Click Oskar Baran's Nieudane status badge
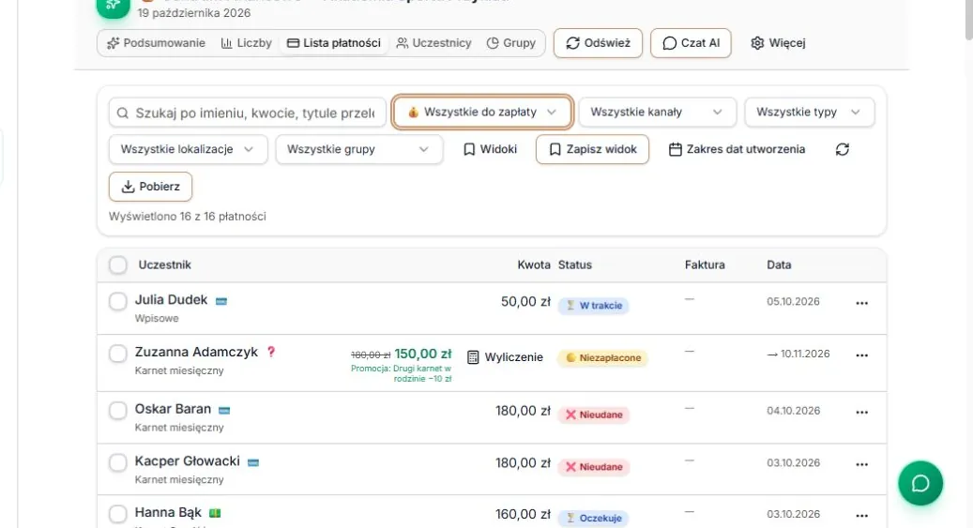Image resolution: width=973 pixels, height=528 pixels. point(594,415)
